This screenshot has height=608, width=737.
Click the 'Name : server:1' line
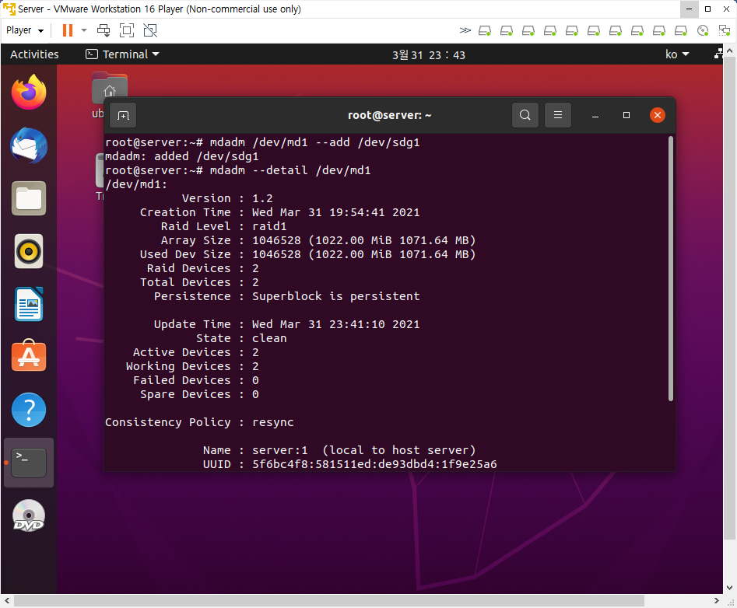coord(339,450)
